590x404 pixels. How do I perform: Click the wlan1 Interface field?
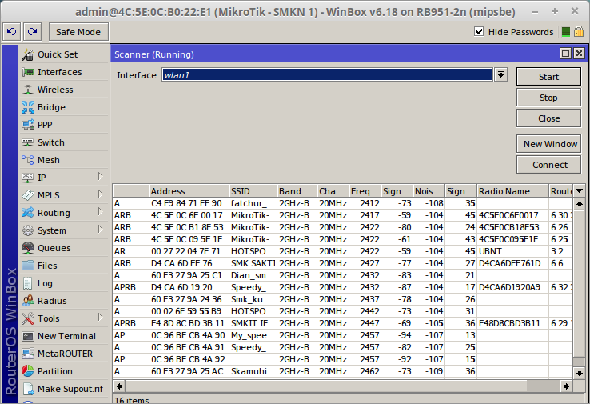coord(327,74)
